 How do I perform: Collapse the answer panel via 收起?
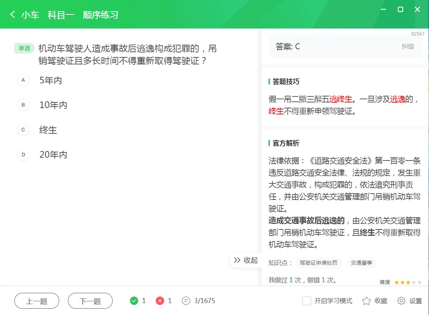pos(246,260)
